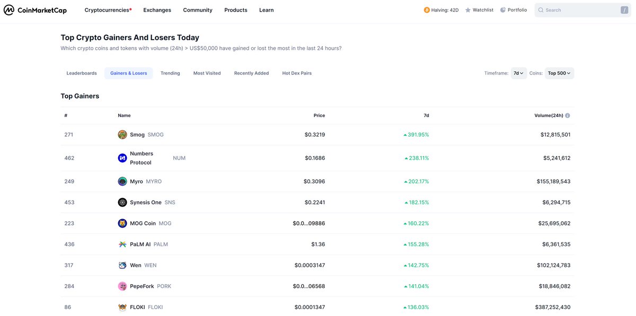Switch to the Hot Dex Pairs tab
636x316 pixels.
point(297,73)
